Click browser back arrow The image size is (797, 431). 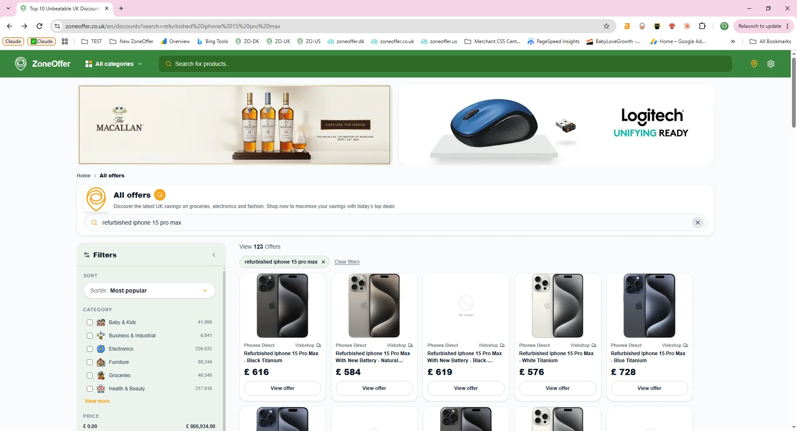pyautogui.click(x=10, y=26)
